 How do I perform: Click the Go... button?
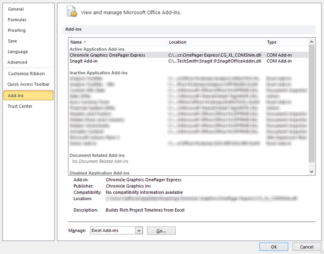pyautogui.click(x=161, y=231)
